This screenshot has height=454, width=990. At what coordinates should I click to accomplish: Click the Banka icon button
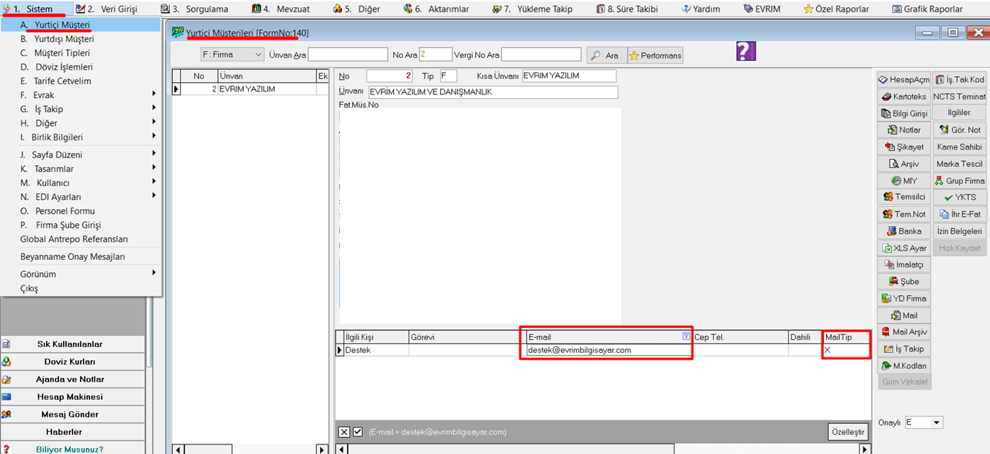[904, 231]
